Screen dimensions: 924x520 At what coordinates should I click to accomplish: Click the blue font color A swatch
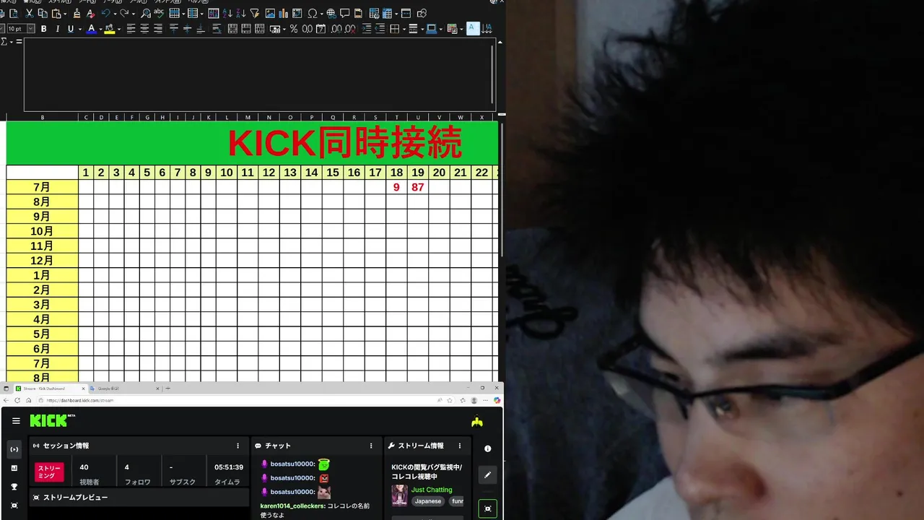[91, 29]
